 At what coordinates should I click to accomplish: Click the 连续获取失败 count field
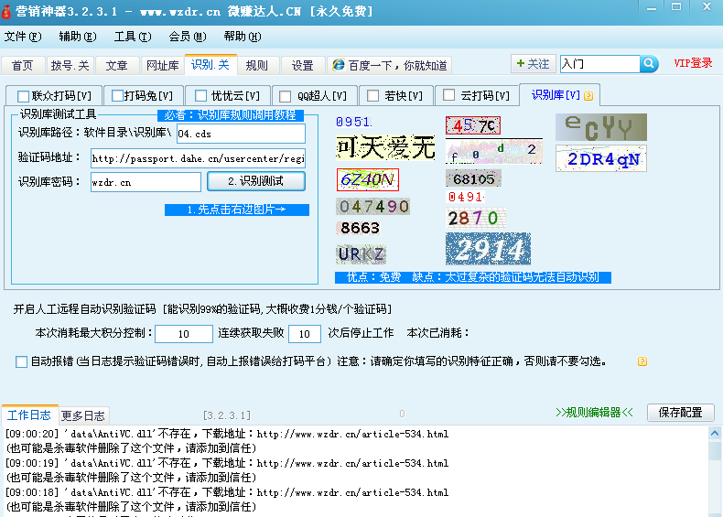(305, 334)
